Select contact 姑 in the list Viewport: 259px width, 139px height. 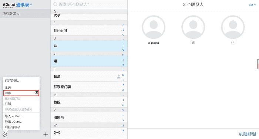89,46
